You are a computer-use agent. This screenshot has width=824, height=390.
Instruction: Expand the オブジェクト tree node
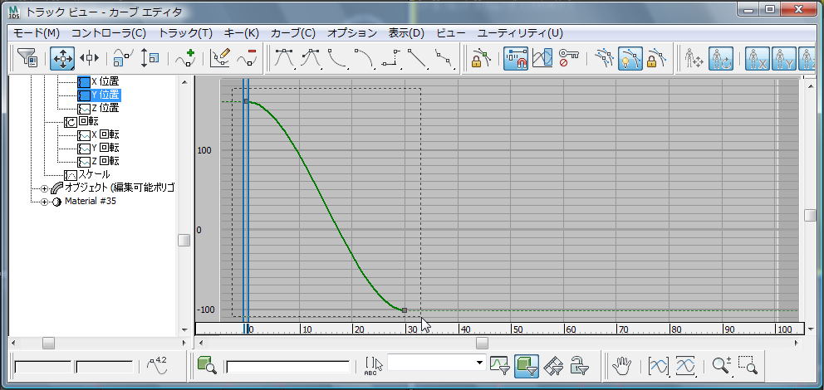[44, 188]
